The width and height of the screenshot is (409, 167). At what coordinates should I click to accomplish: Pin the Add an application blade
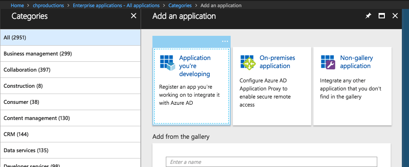point(368,16)
